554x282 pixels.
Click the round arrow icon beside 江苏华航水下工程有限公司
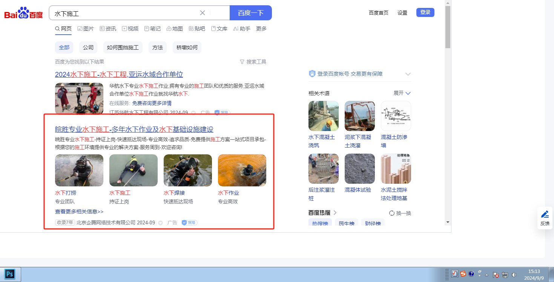pyautogui.click(x=193, y=113)
